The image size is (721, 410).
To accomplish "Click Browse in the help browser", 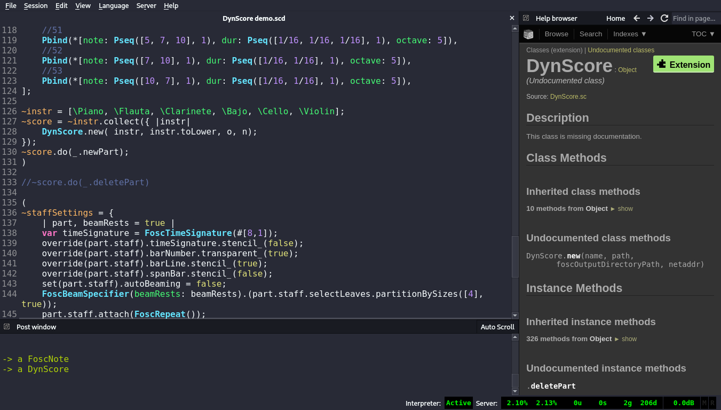I will (556, 34).
